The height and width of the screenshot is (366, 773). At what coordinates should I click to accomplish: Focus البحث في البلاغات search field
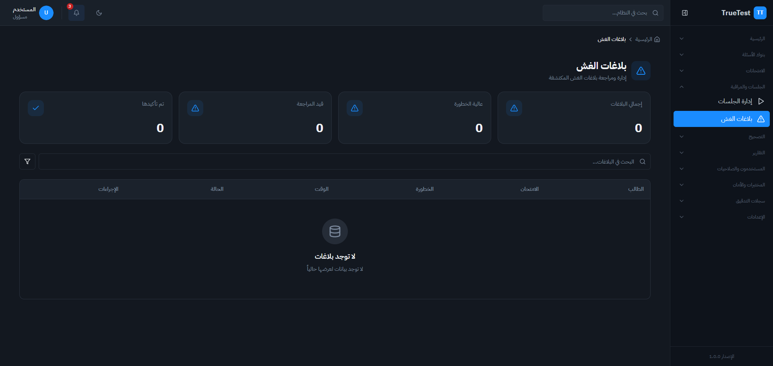coord(345,162)
